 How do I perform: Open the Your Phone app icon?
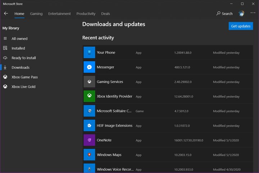point(89,53)
